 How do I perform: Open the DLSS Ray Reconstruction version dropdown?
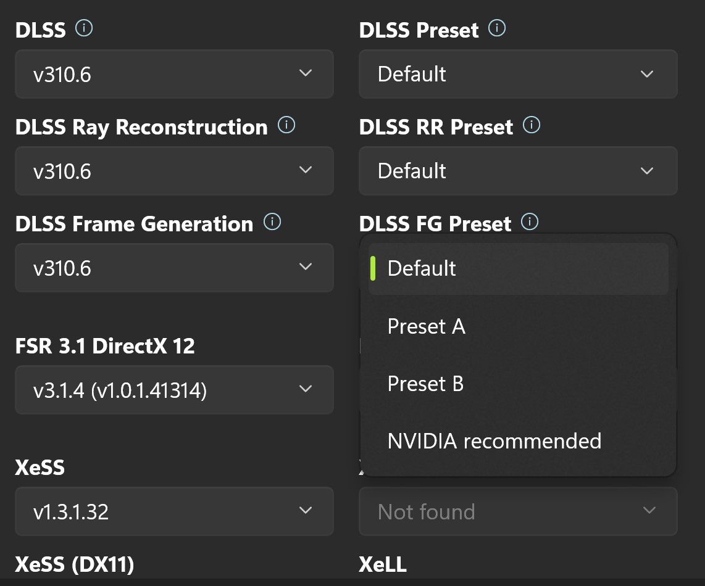[x=175, y=171]
